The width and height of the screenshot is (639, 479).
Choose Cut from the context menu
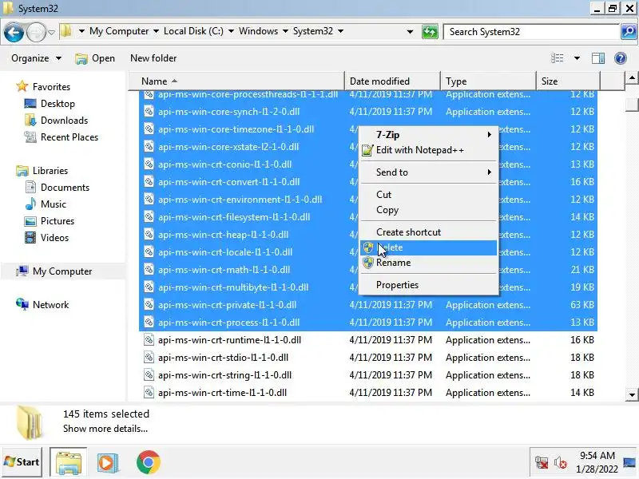[428, 195]
